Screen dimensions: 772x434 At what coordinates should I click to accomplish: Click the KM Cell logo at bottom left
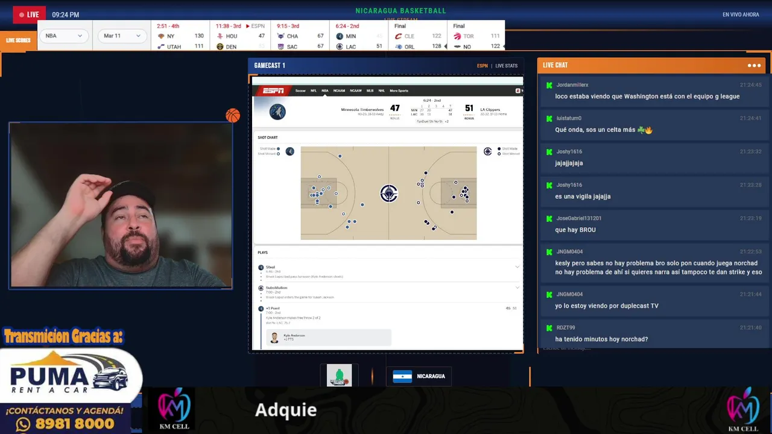click(x=174, y=409)
